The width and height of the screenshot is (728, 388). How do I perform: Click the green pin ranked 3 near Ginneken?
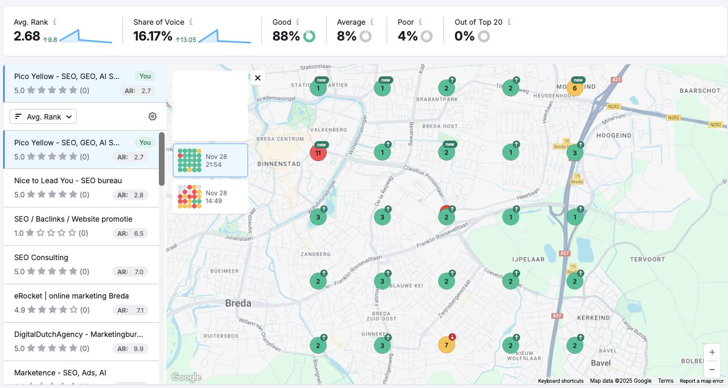pyautogui.click(x=382, y=344)
